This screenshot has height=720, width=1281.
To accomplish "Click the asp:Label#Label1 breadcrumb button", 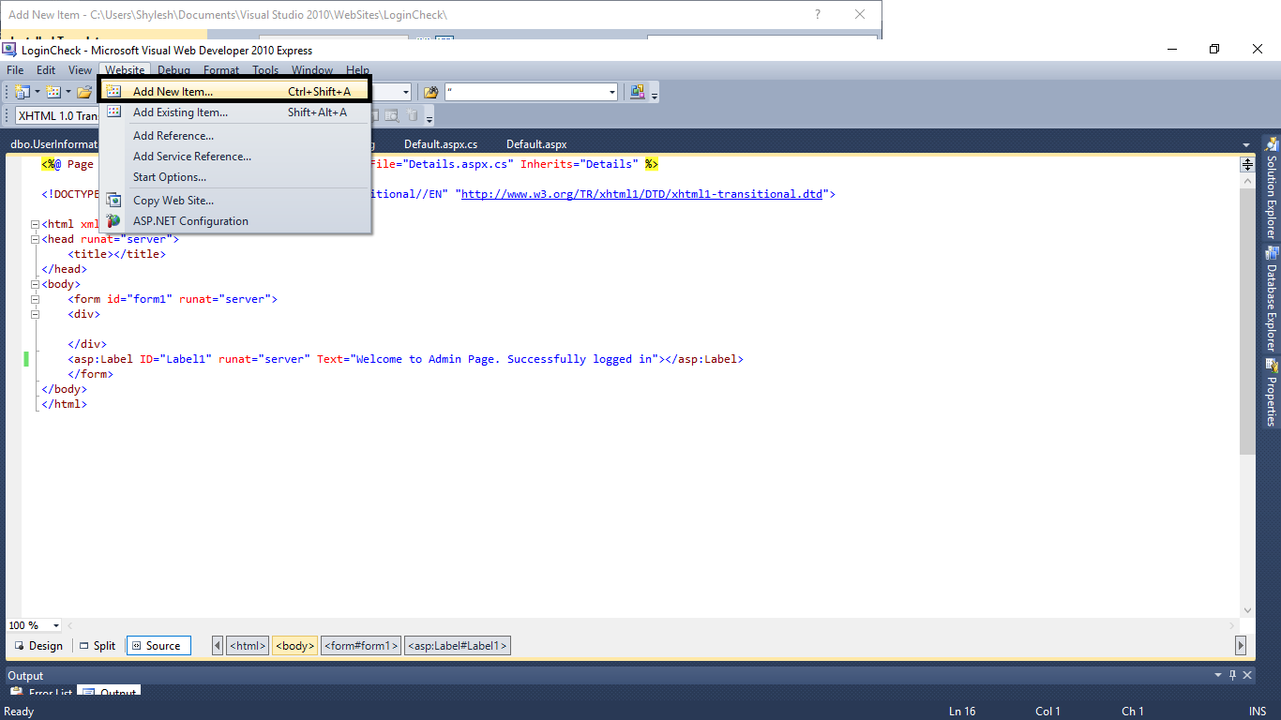I will pos(458,645).
